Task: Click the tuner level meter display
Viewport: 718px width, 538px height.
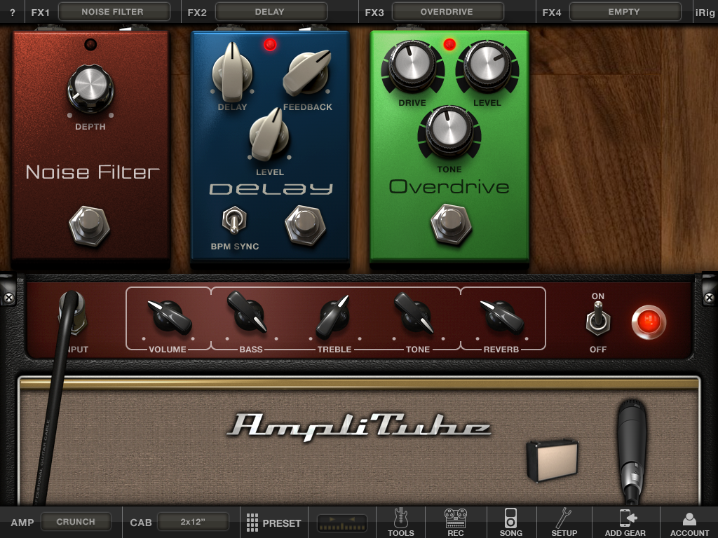Action: pos(342,523)
